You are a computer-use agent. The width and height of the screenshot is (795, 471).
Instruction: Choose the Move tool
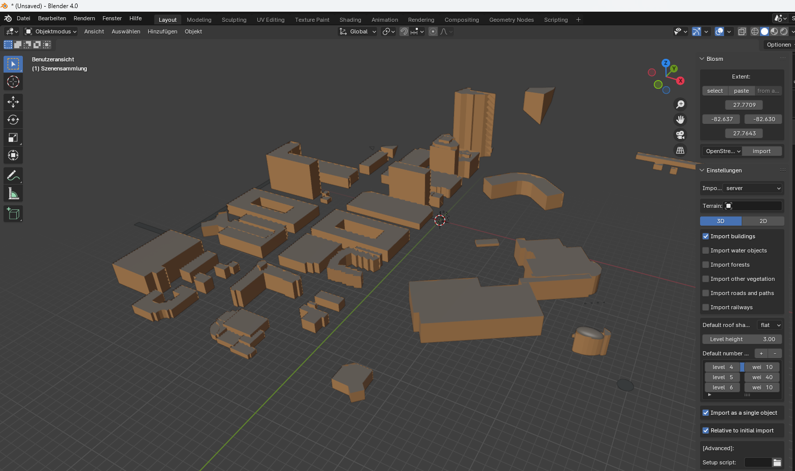tap(13, 102)
